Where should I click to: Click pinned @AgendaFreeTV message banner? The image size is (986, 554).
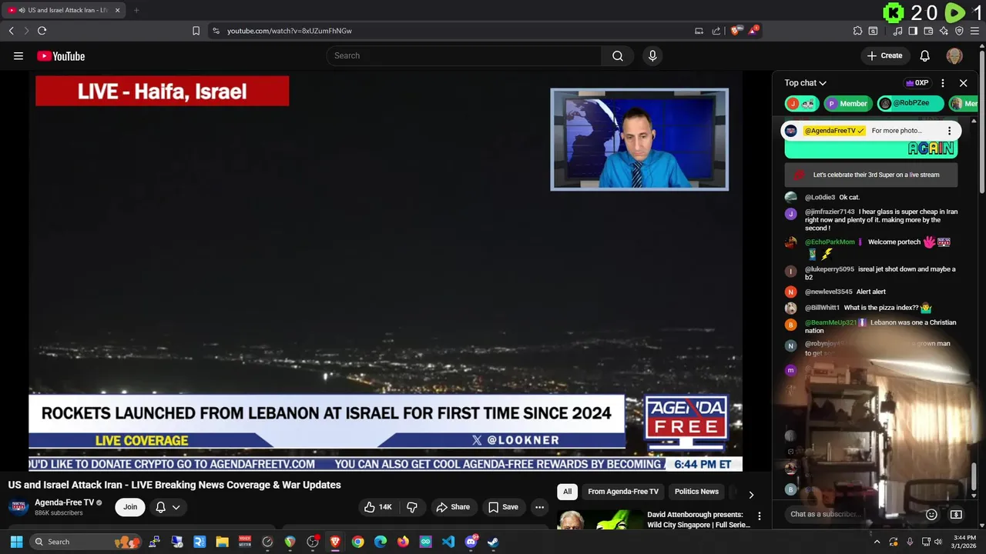(x=870, y=131)
